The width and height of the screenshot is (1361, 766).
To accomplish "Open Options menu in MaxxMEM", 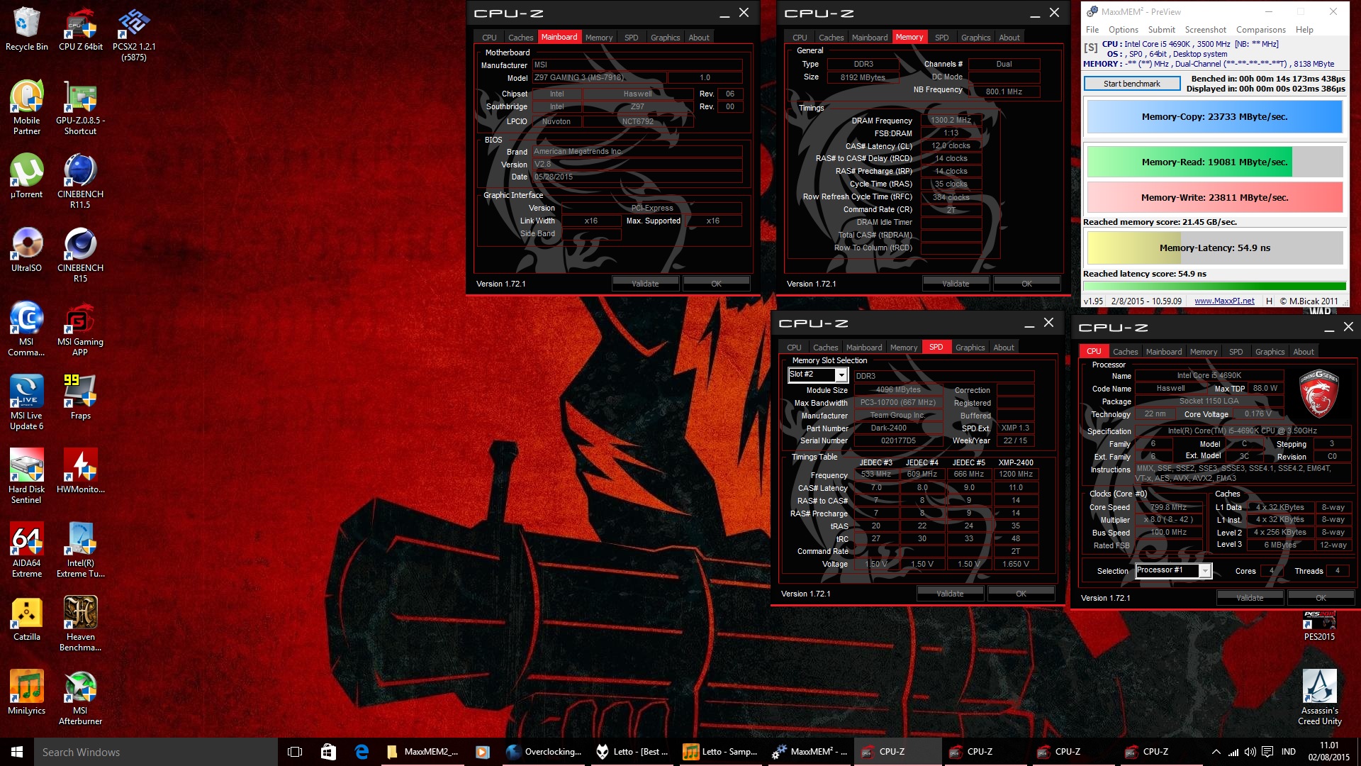I will [x=1123, y=30].
